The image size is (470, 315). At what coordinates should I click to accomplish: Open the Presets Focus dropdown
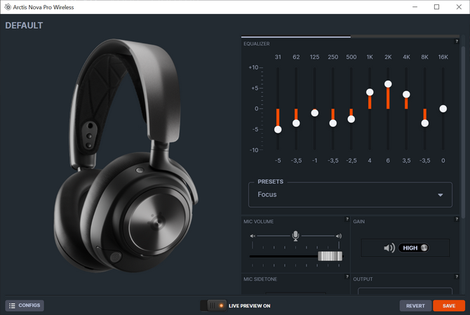pyautogui.click(x=350, y=195)
